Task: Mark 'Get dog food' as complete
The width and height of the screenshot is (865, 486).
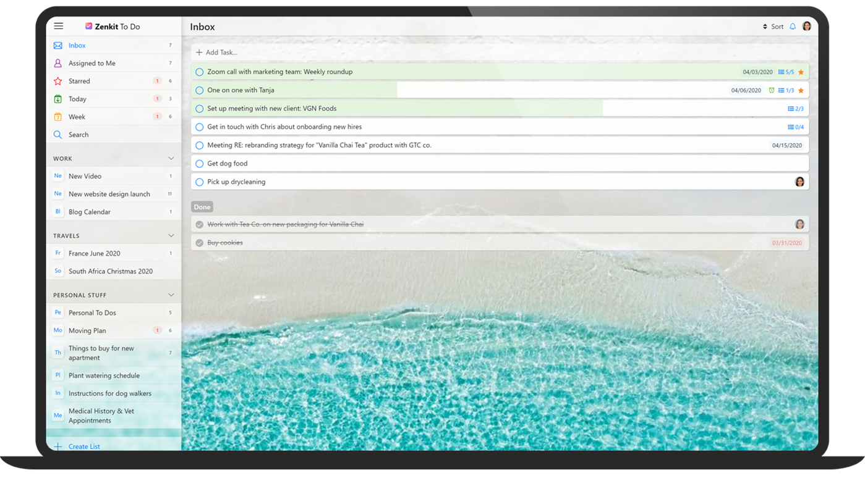Action: pos(199,163)
